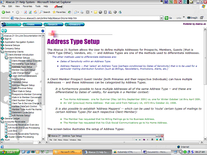Switch to Microsoft Office taskbar group
Image resolution: width=207 pixels, height=155 pixels.
point(67,152)
